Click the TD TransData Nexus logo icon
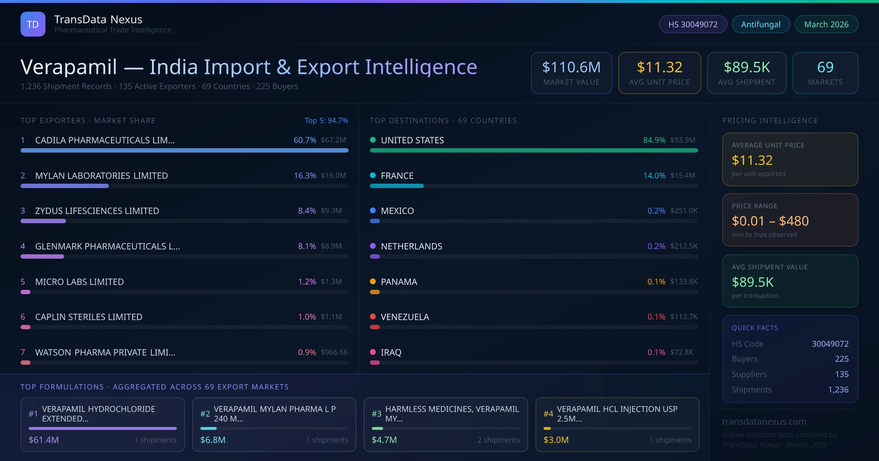Image resolution: width=879 pixels, height=461 pixels. pyautogui.click(x=33, y=24)
